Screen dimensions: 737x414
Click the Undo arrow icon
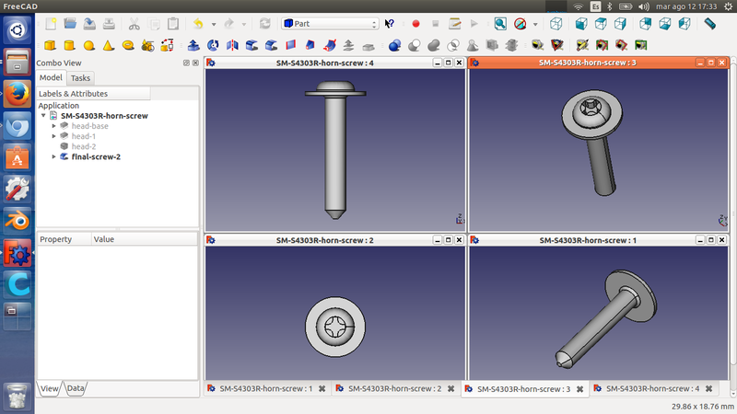click(x=198, y=23)
